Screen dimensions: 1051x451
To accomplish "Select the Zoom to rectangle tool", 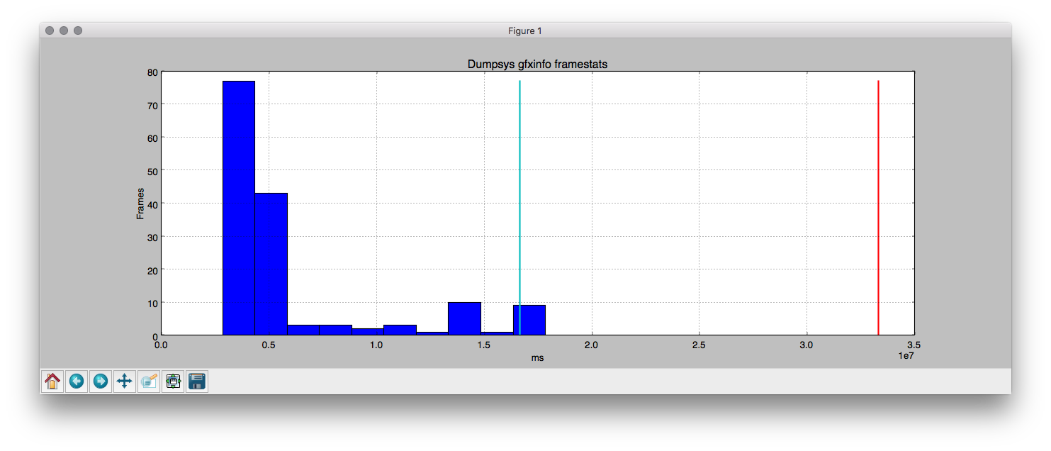I will click(149, 382).
